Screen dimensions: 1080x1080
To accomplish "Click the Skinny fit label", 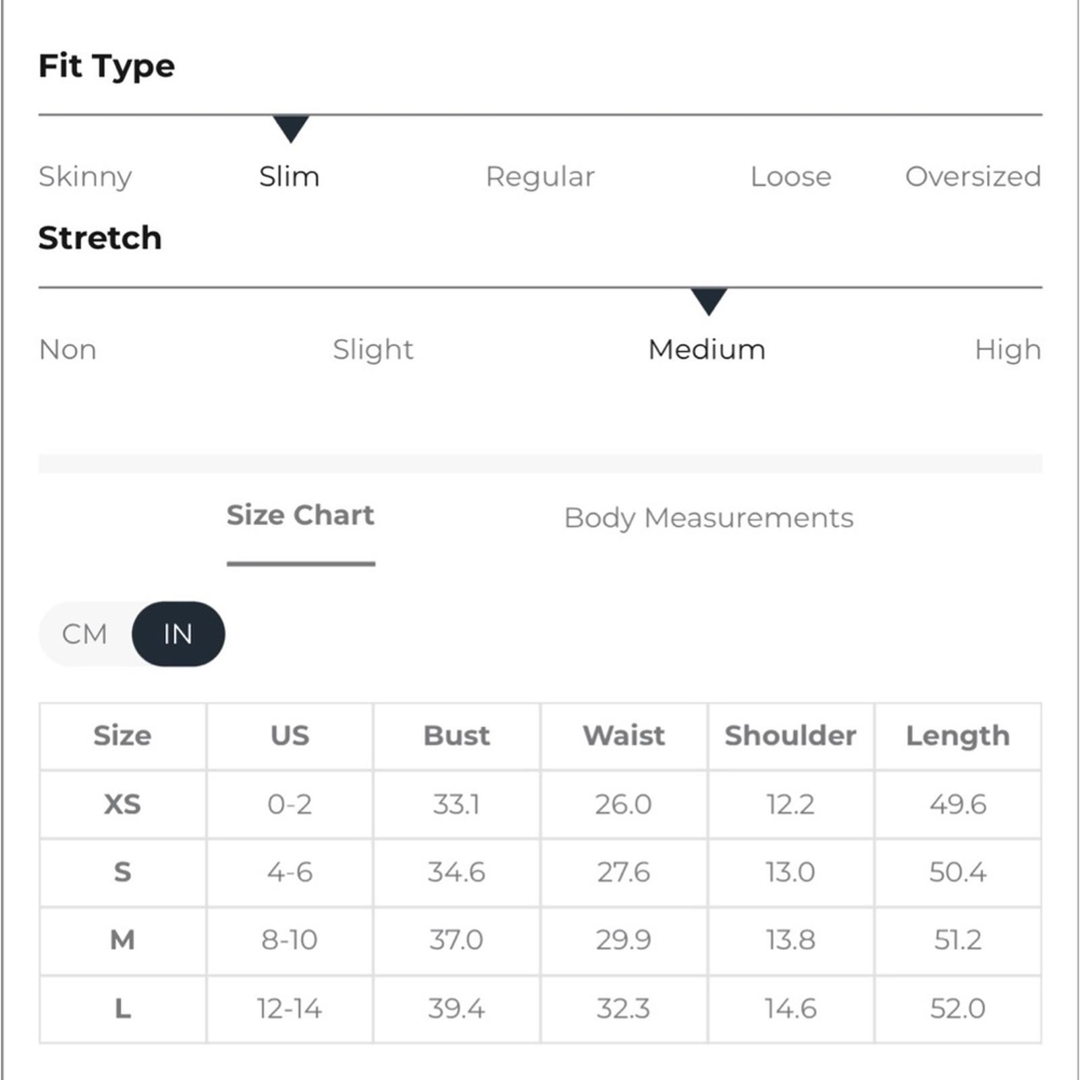I will point(86,177).
